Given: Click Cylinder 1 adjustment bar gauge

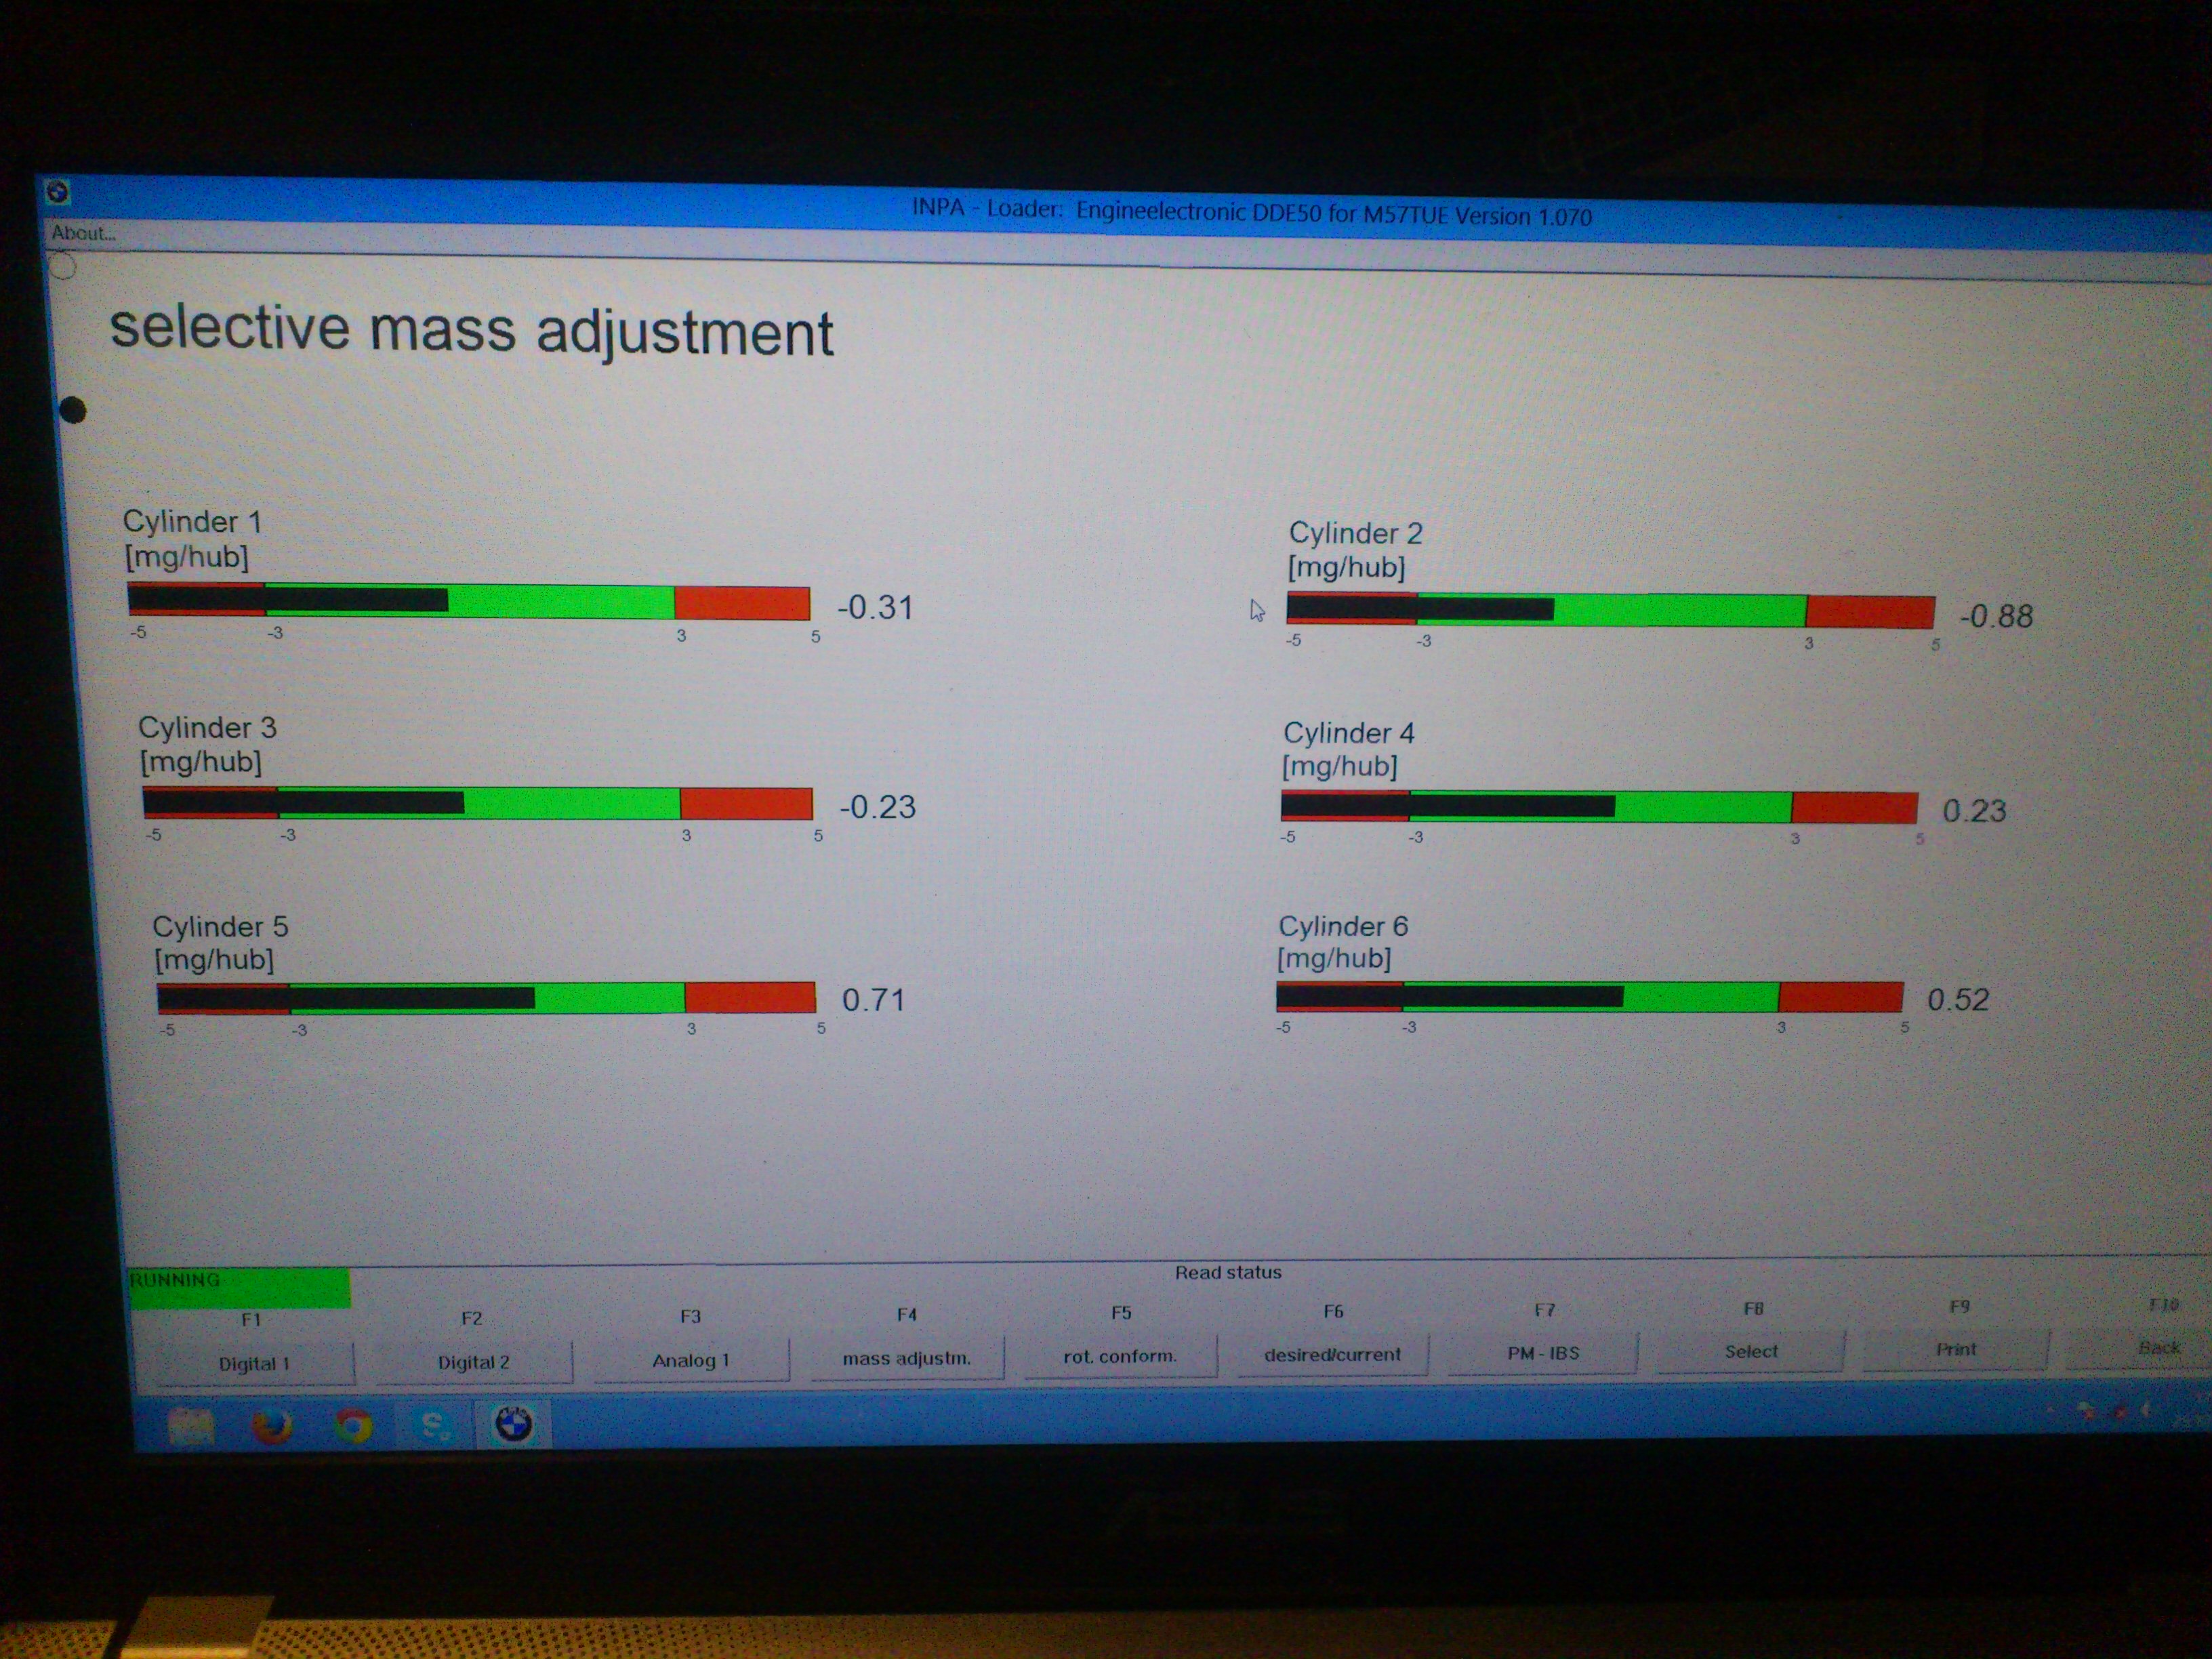Looking at the screenshot, I should [468, 601].
